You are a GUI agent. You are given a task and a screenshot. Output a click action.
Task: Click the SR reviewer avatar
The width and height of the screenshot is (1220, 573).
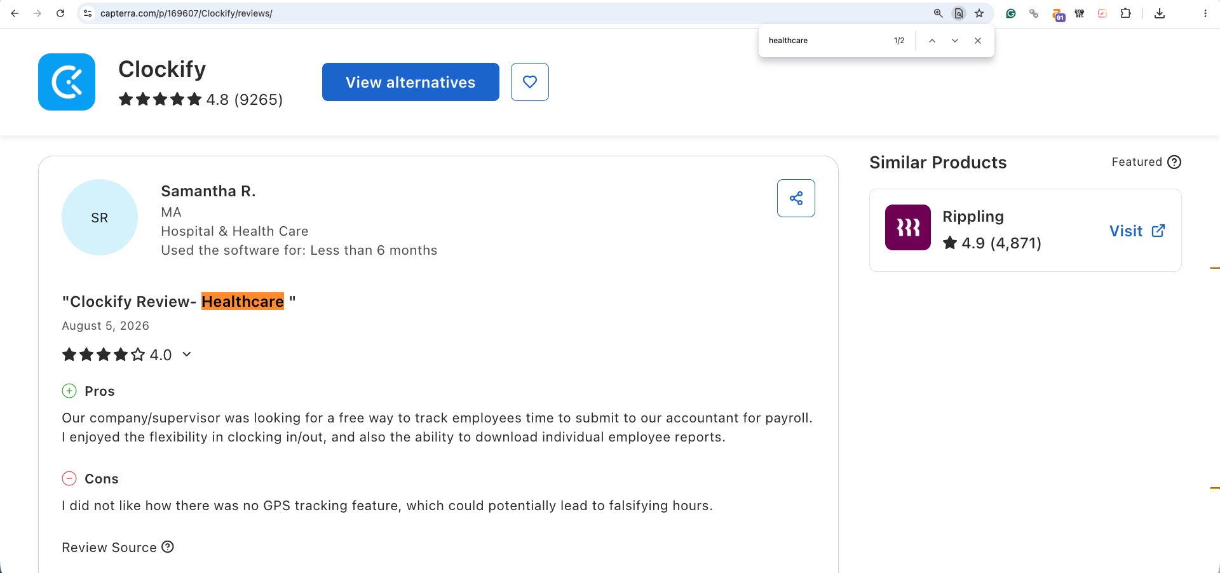[100, 217]
